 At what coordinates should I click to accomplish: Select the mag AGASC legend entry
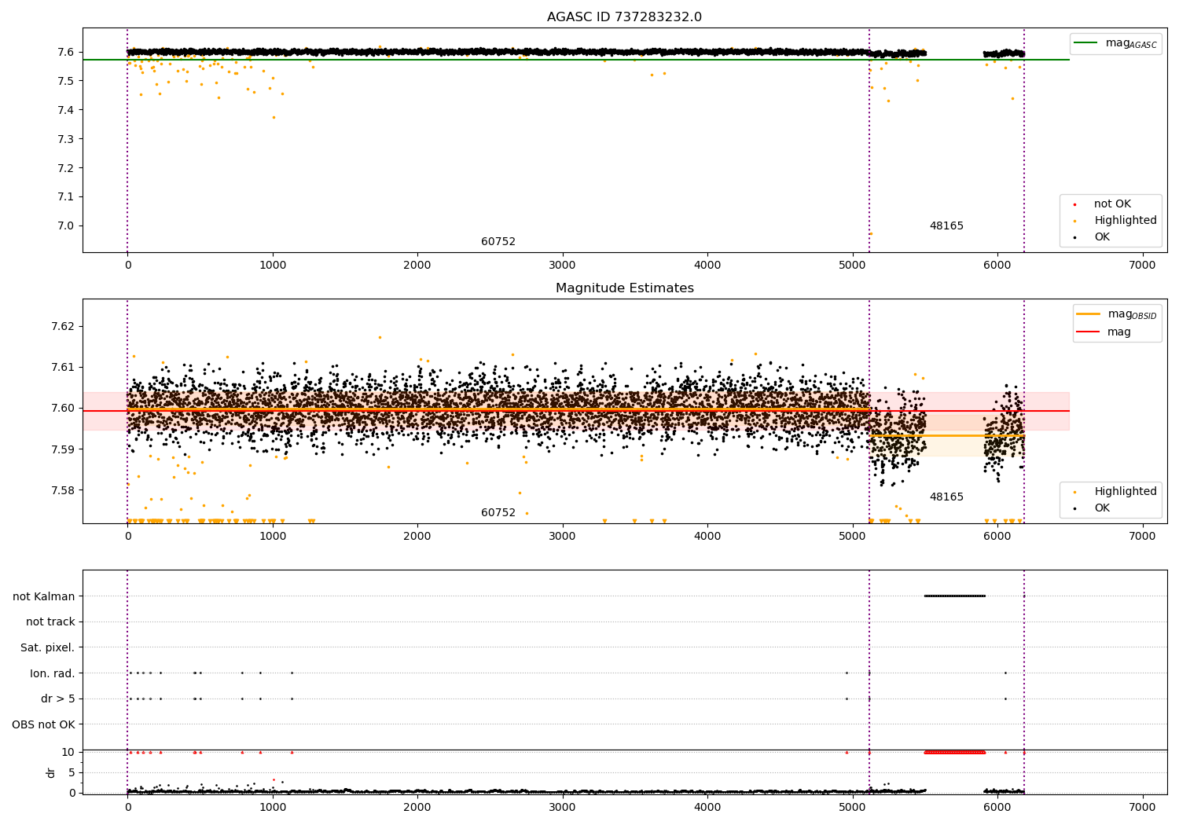(x=1115, y=43)
